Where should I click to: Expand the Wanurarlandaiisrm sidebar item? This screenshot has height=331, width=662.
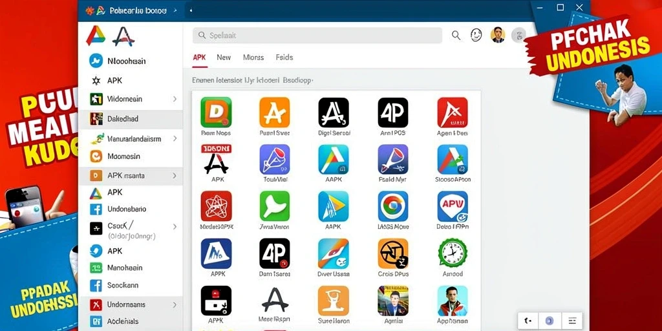pyautogui.click(x=175, y=138)
